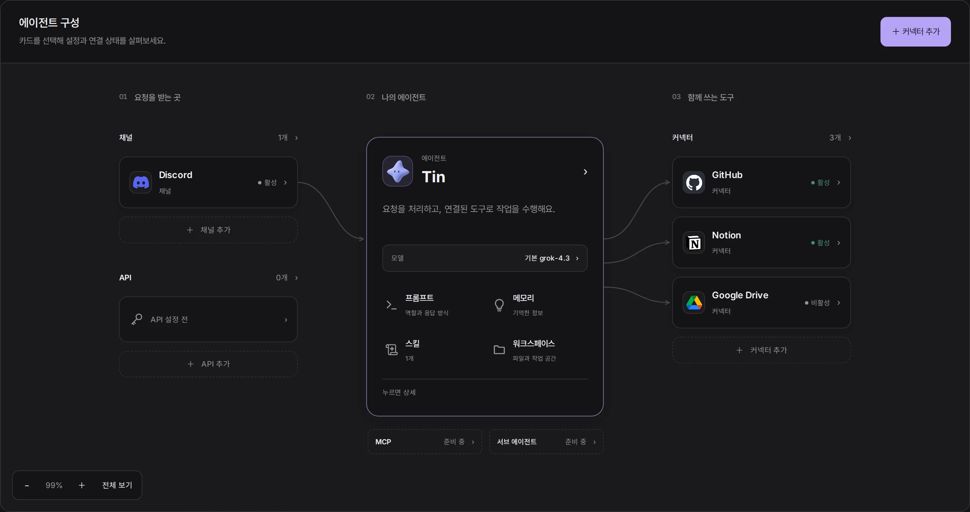Open the 서브 에이전트 준비 중 card
Viewport: 970px width, 512px height.
coord(546,442)
